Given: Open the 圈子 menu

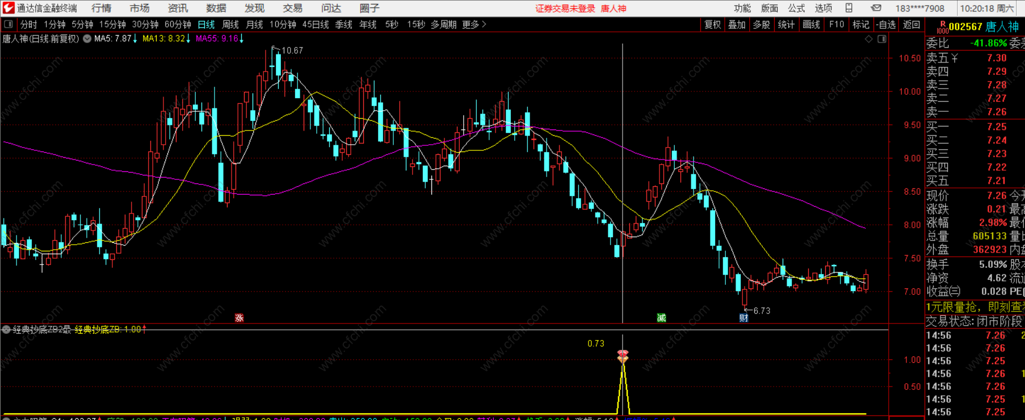Looking at the screenshot, I should pos(369,8).
